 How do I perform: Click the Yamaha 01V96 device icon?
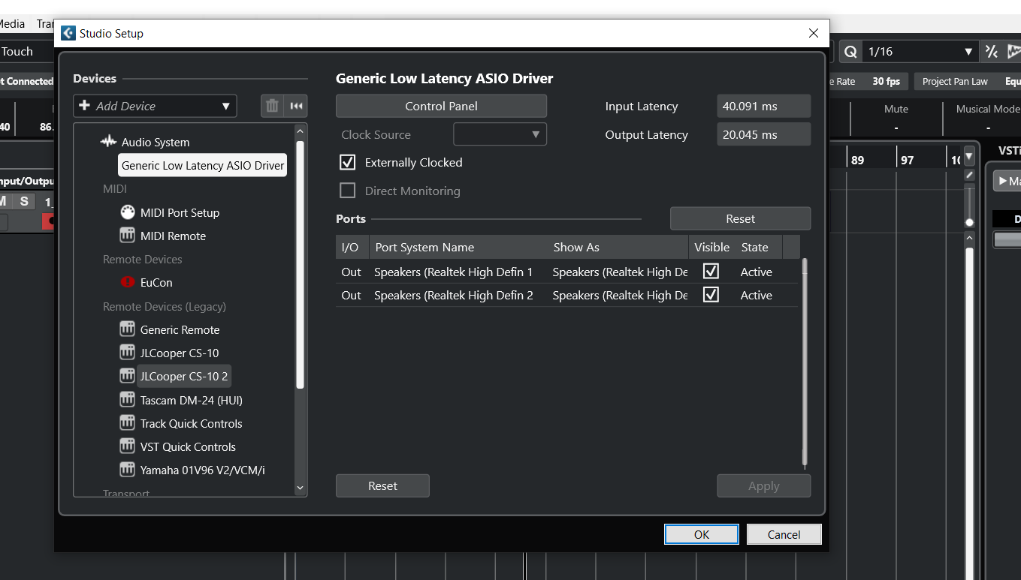tap(128, 470)
